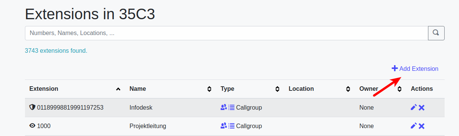Sort by the Location column arrows
Viewport: 459px width, 136px height.
(348, 89)
